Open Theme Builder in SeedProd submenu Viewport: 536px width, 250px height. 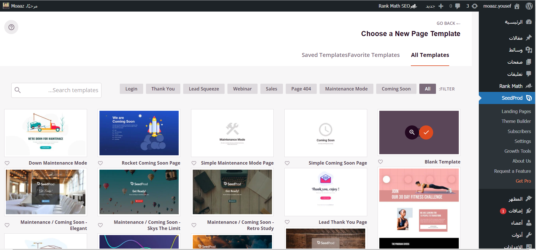pyautogui.click(x=516, y=121)
